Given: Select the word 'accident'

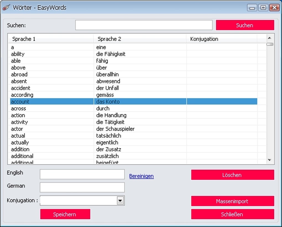Looking at the screenshot, I should pos(20,88).
